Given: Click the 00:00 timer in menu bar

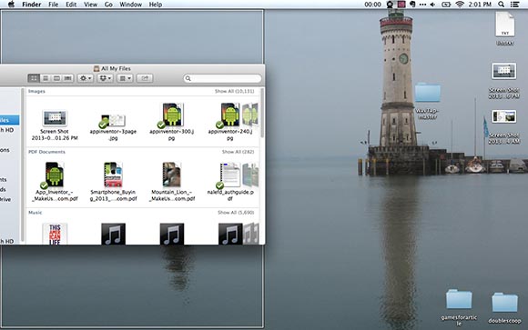Looking at the screenshot, I should tap(372, 5).
